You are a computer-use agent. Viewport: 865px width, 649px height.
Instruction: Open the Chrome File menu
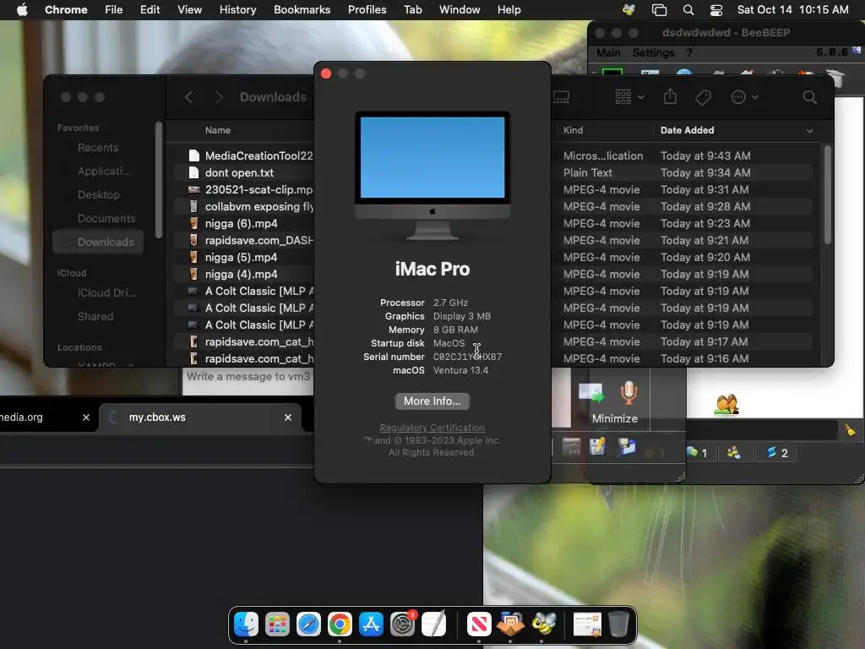(x=114, y=10)
